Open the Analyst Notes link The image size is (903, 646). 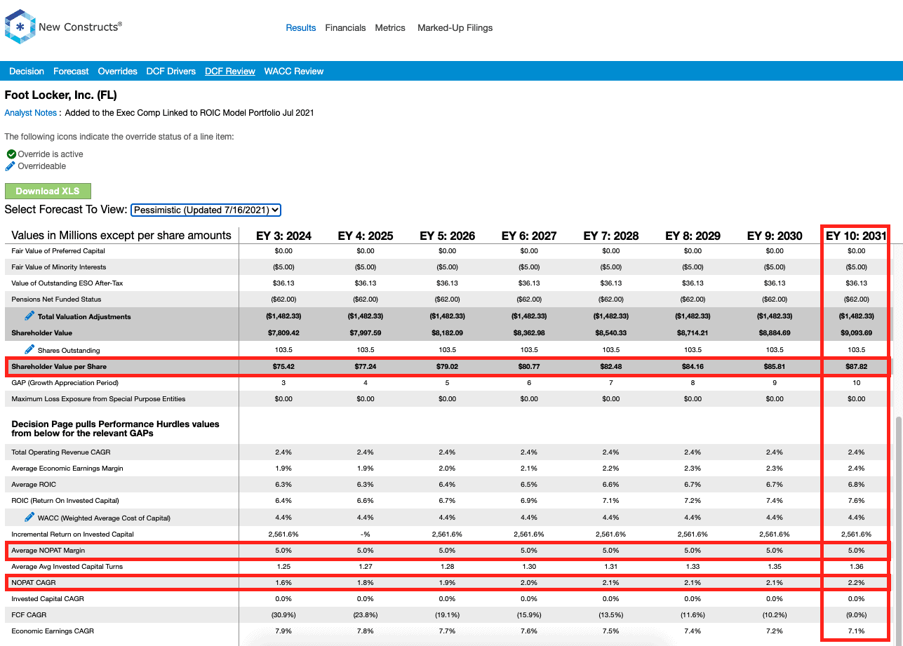pyautogui.click(x=31, y=113)
